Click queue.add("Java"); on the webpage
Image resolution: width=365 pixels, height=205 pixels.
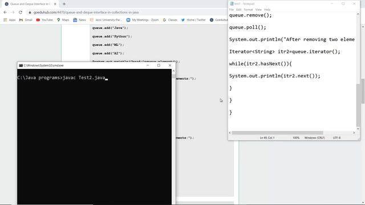pos(110,28)
